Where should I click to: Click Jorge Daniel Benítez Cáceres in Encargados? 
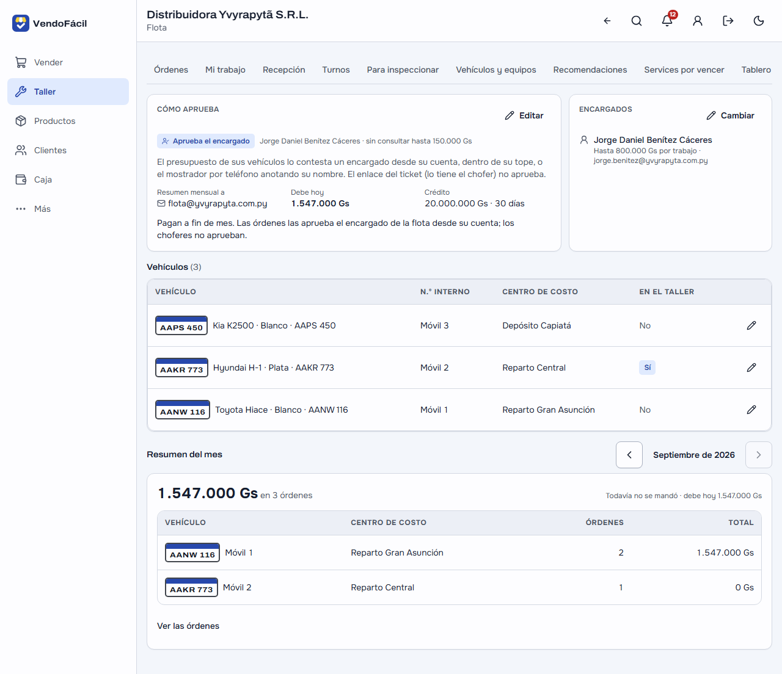(x=652, y=140)
